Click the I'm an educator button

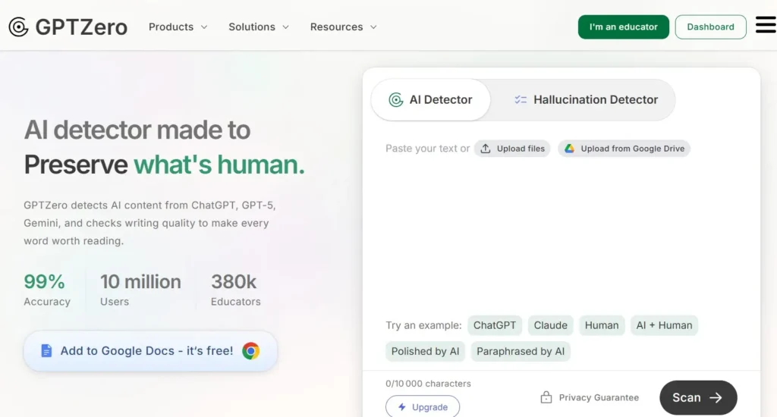tap(623, 27)
